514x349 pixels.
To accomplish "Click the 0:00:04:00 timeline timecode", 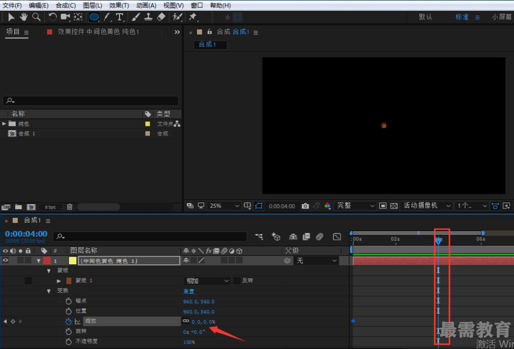I will [x=26, y=234].
